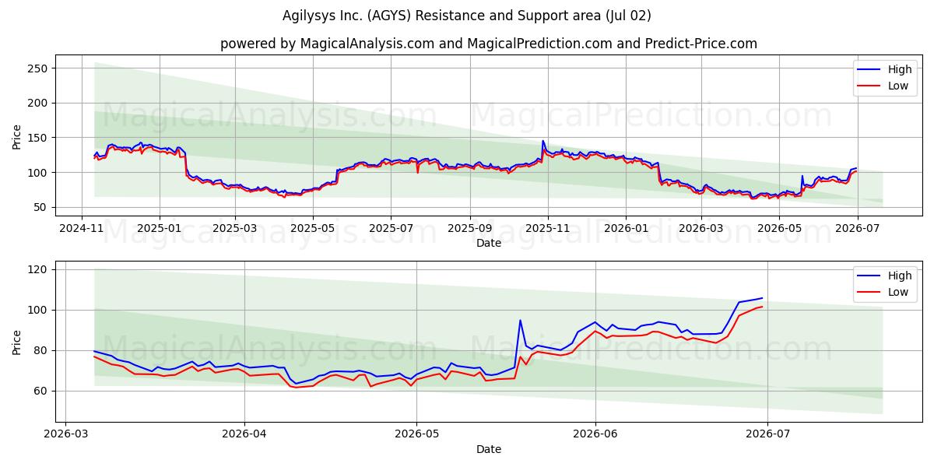Screen dimensions: 934x467
Task: Click the '2025-07' x-axis label in top chart
Action: coord(391,229)
